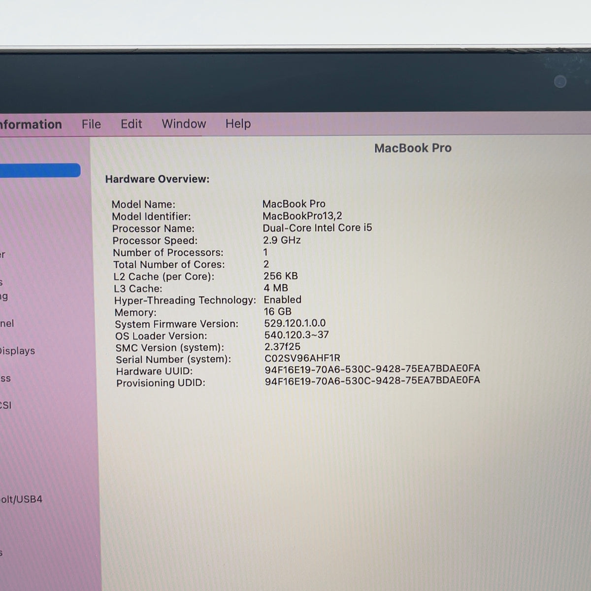Open the Window menu
The width and height of the screenshot is (591, 591).
click(x=184, y=124)
